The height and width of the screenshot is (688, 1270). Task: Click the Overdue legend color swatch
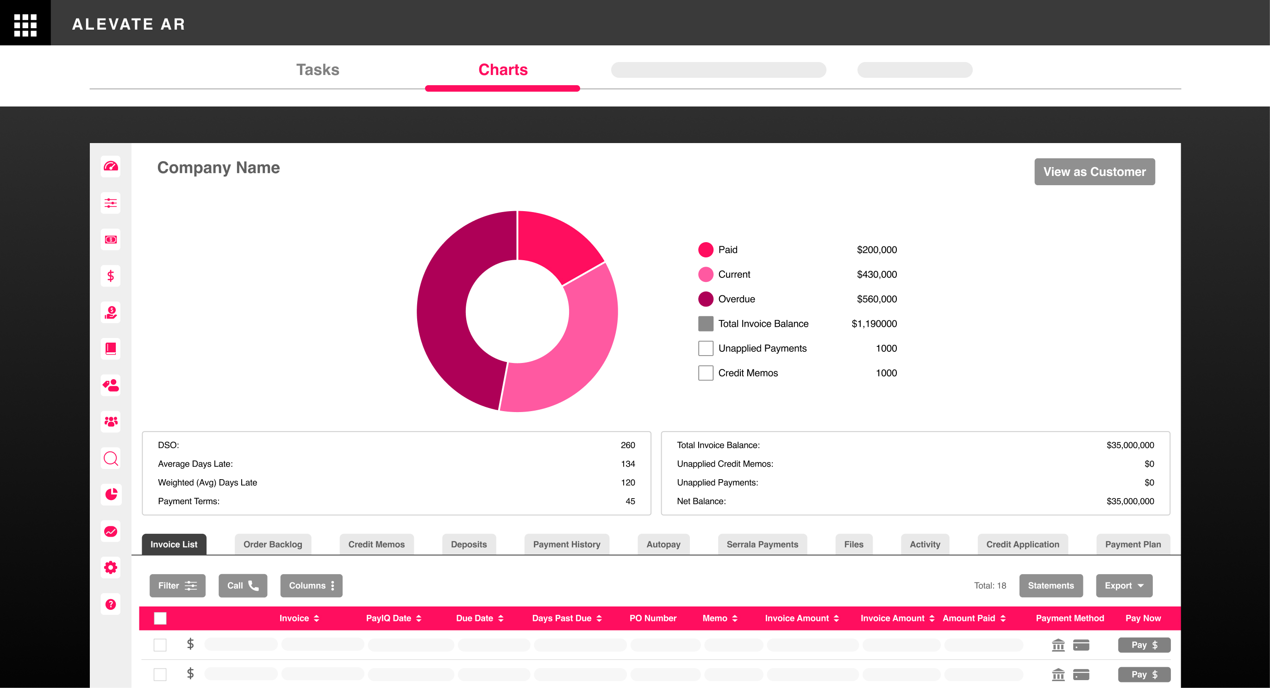[706, 299]
